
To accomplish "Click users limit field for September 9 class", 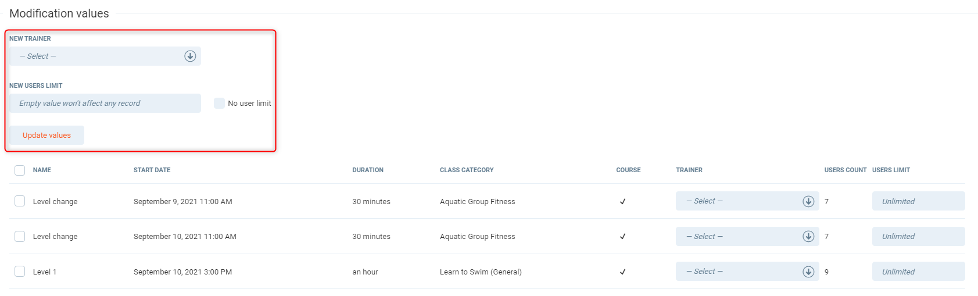I will click(918, 201).
